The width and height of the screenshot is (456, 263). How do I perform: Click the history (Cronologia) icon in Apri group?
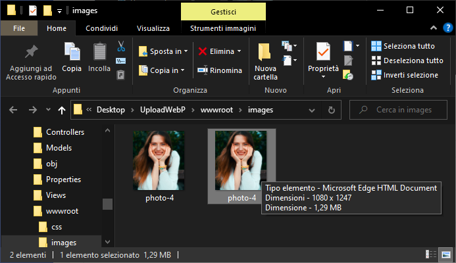click(x=348, y=75)
